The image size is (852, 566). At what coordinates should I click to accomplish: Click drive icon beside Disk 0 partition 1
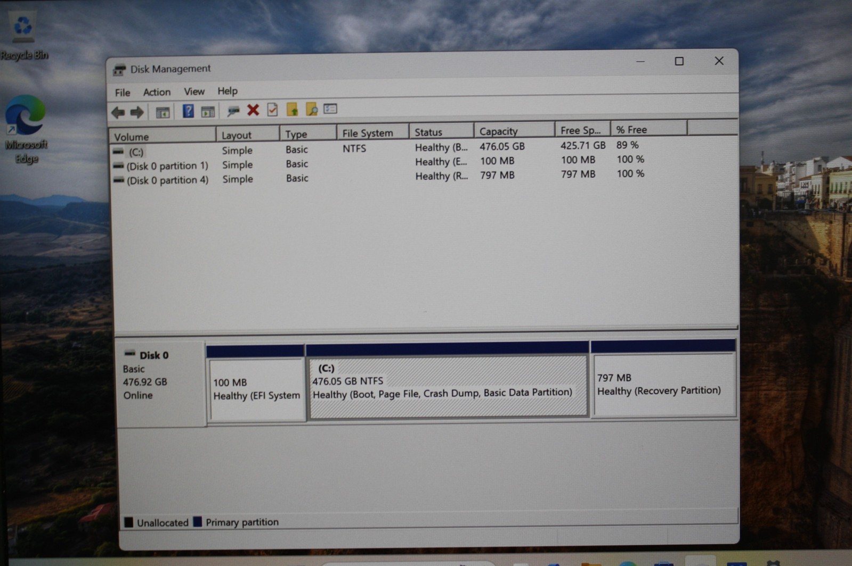pos(118,166)
